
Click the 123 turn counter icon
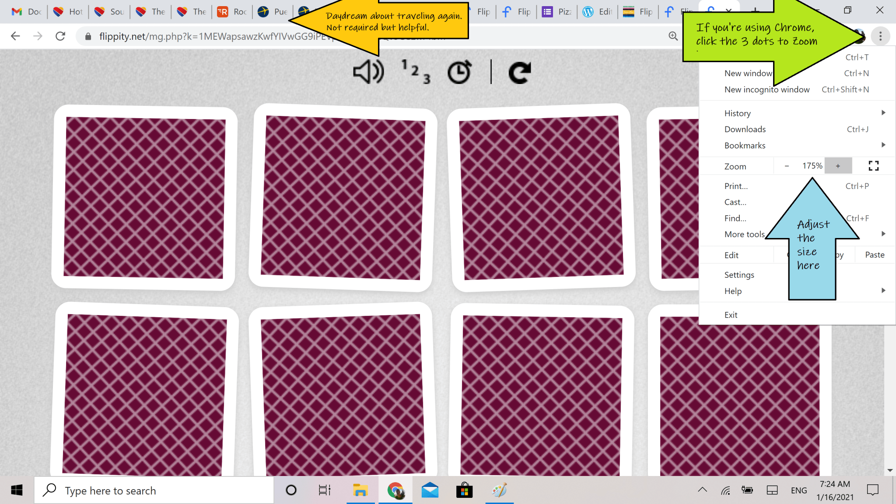tap(415, 71)
